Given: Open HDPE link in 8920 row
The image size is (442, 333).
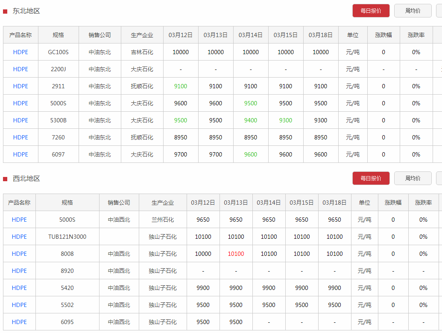Looking at the screenshot, I should tap(19, 271).
